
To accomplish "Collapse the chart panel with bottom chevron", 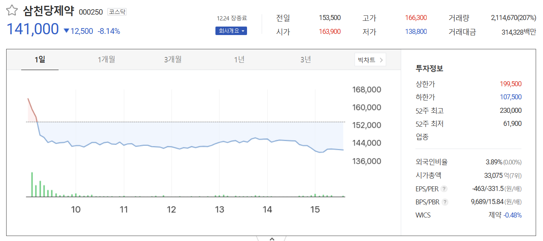I will tap(272, 239).
